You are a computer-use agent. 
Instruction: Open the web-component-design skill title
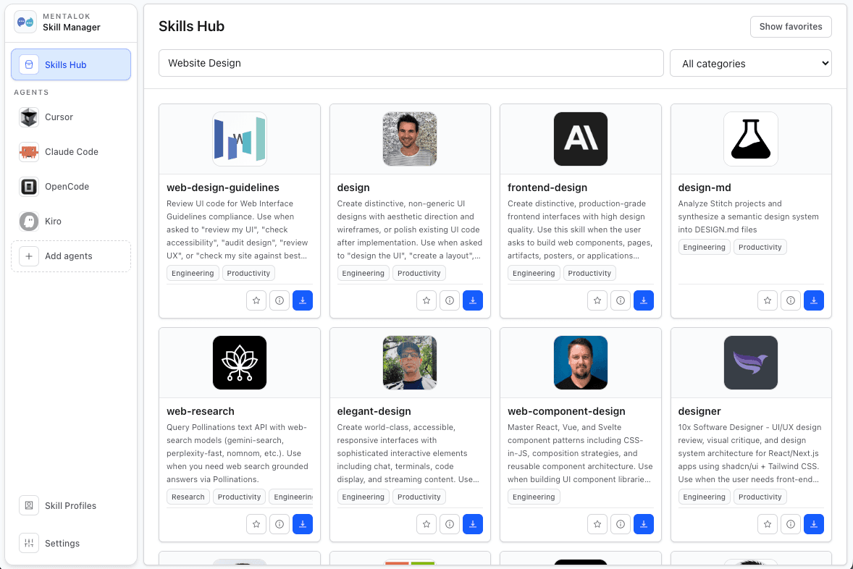click(566, 411)
